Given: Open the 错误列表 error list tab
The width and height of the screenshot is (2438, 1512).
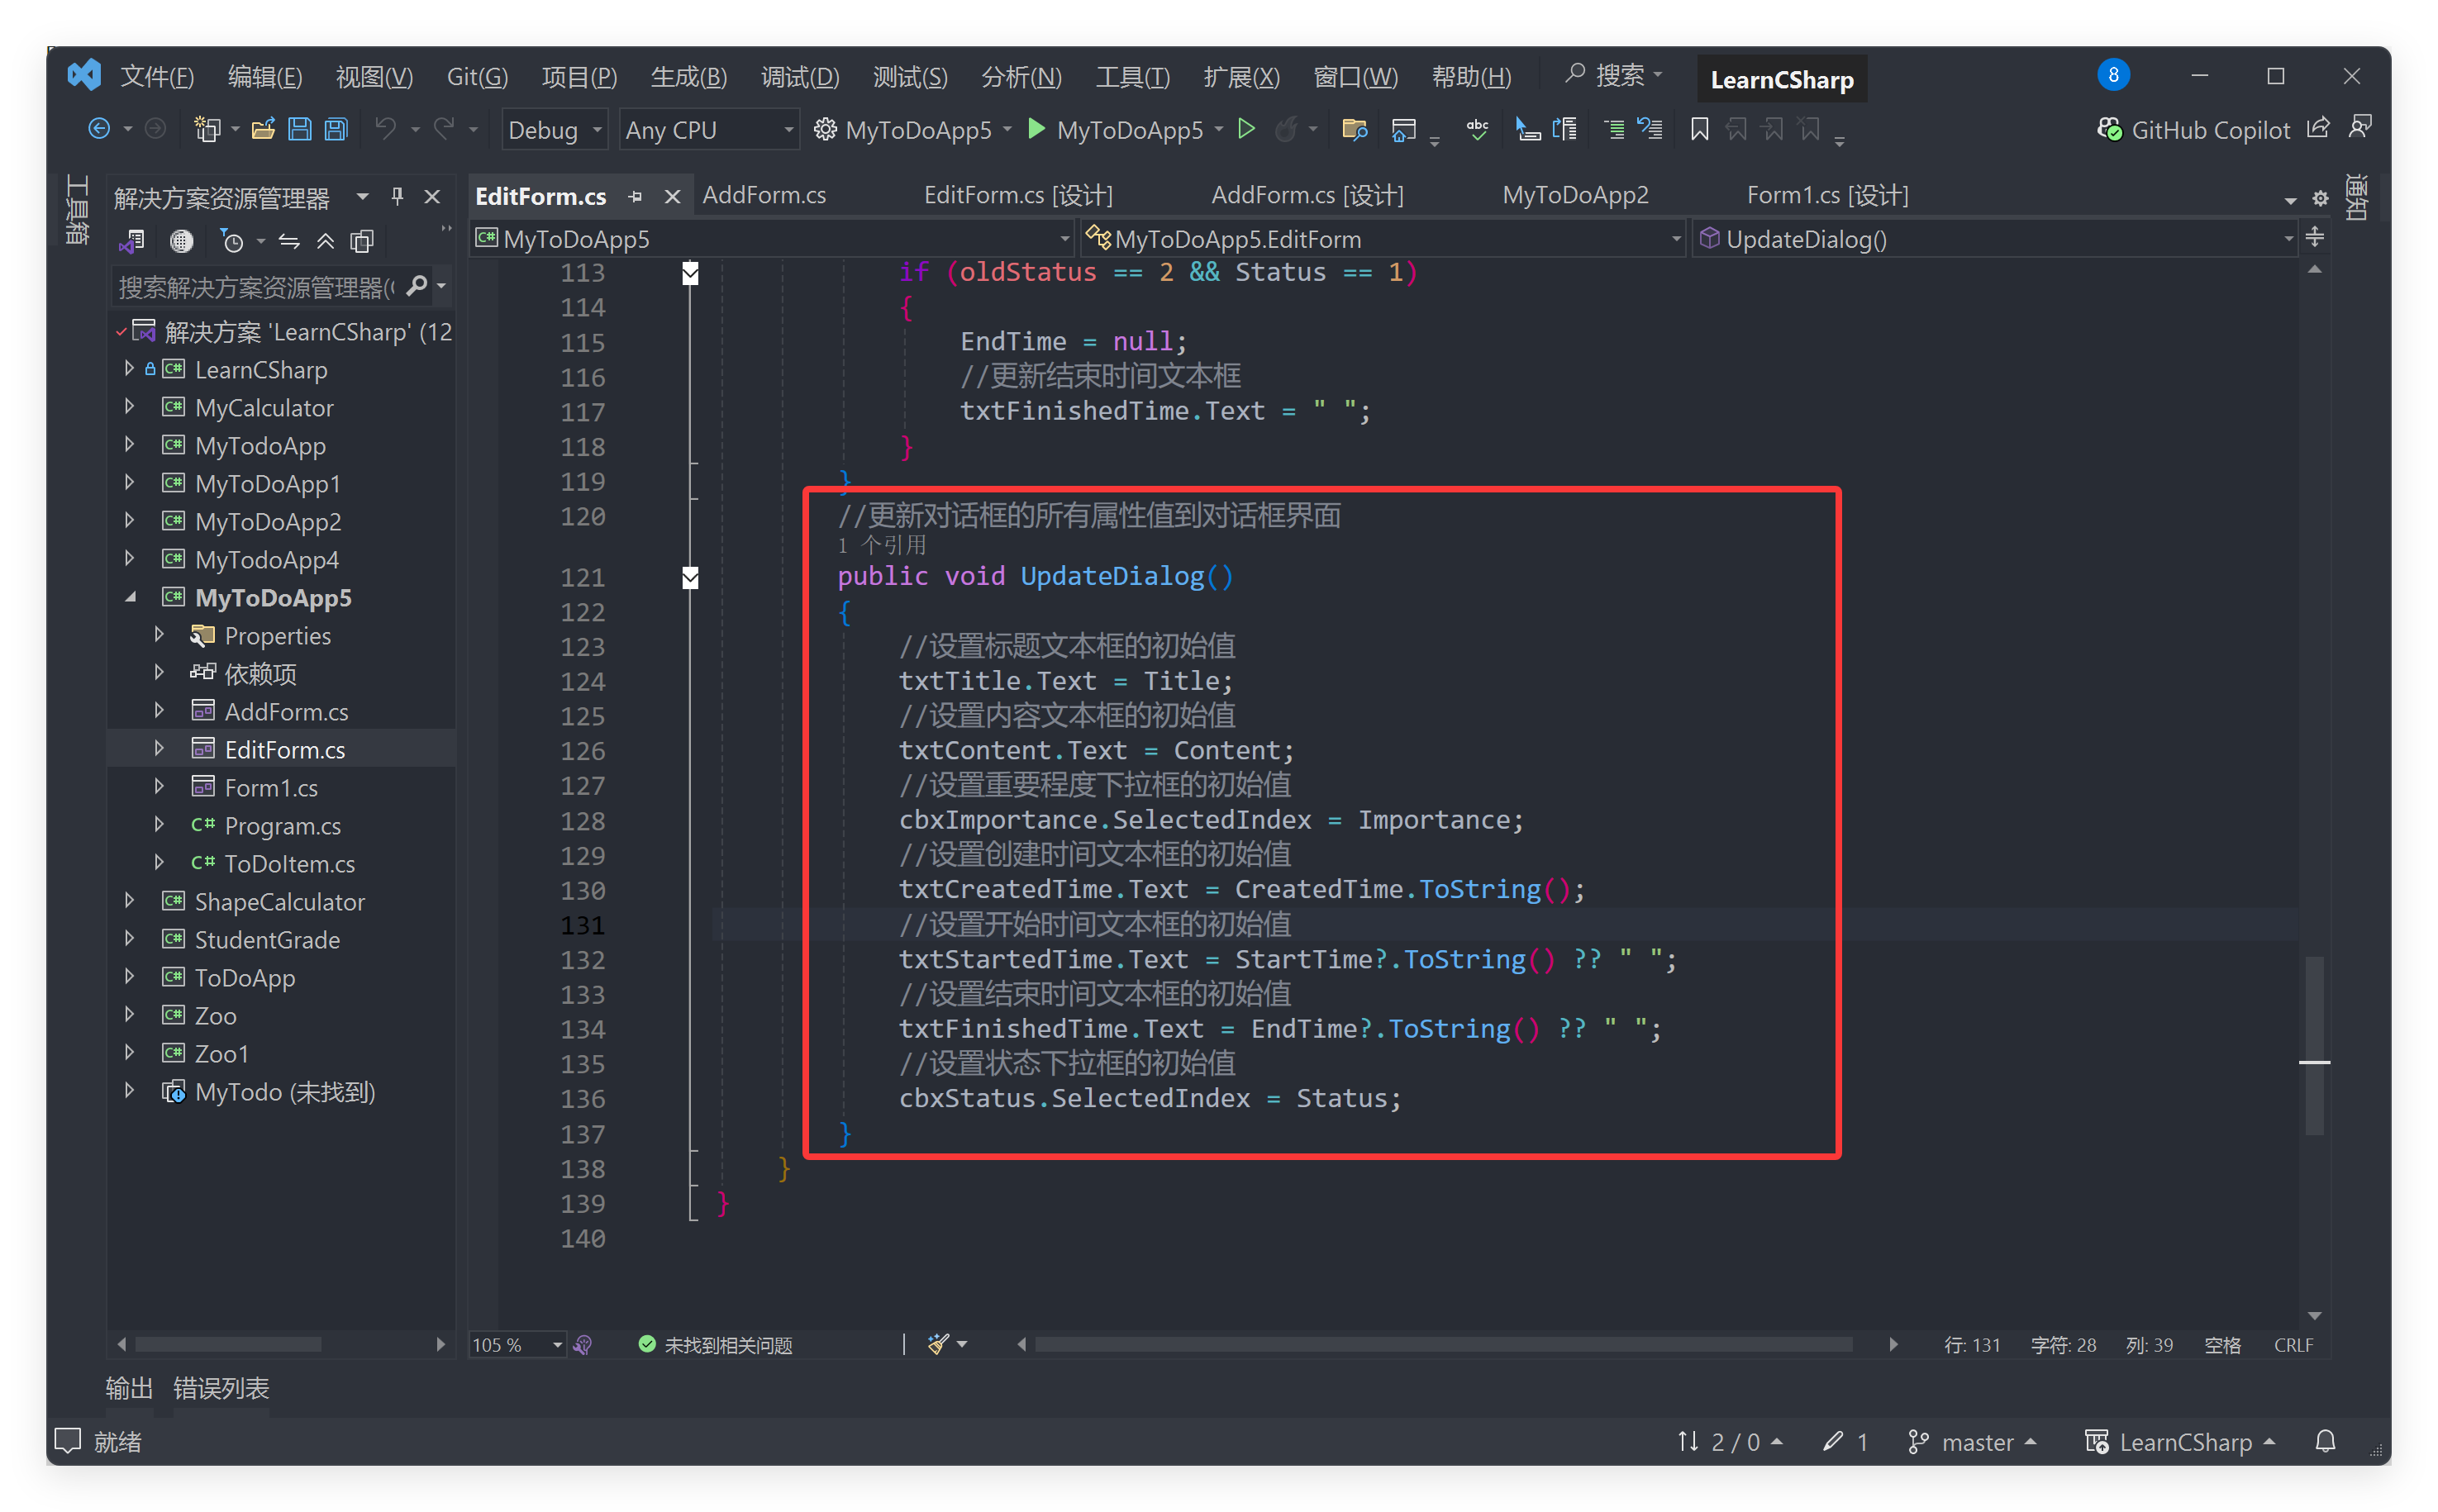Looking at the screenshot, I should pyautogui.click(x=221, y=1387).
